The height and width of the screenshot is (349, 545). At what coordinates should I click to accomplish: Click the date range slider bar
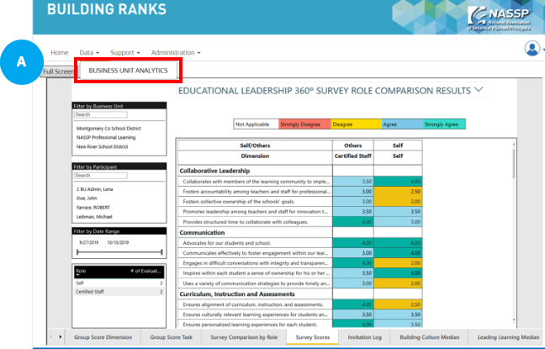tap(119, 251)
